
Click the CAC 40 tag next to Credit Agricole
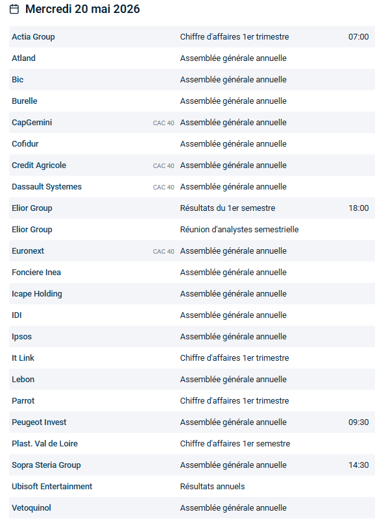pos(163,165)
